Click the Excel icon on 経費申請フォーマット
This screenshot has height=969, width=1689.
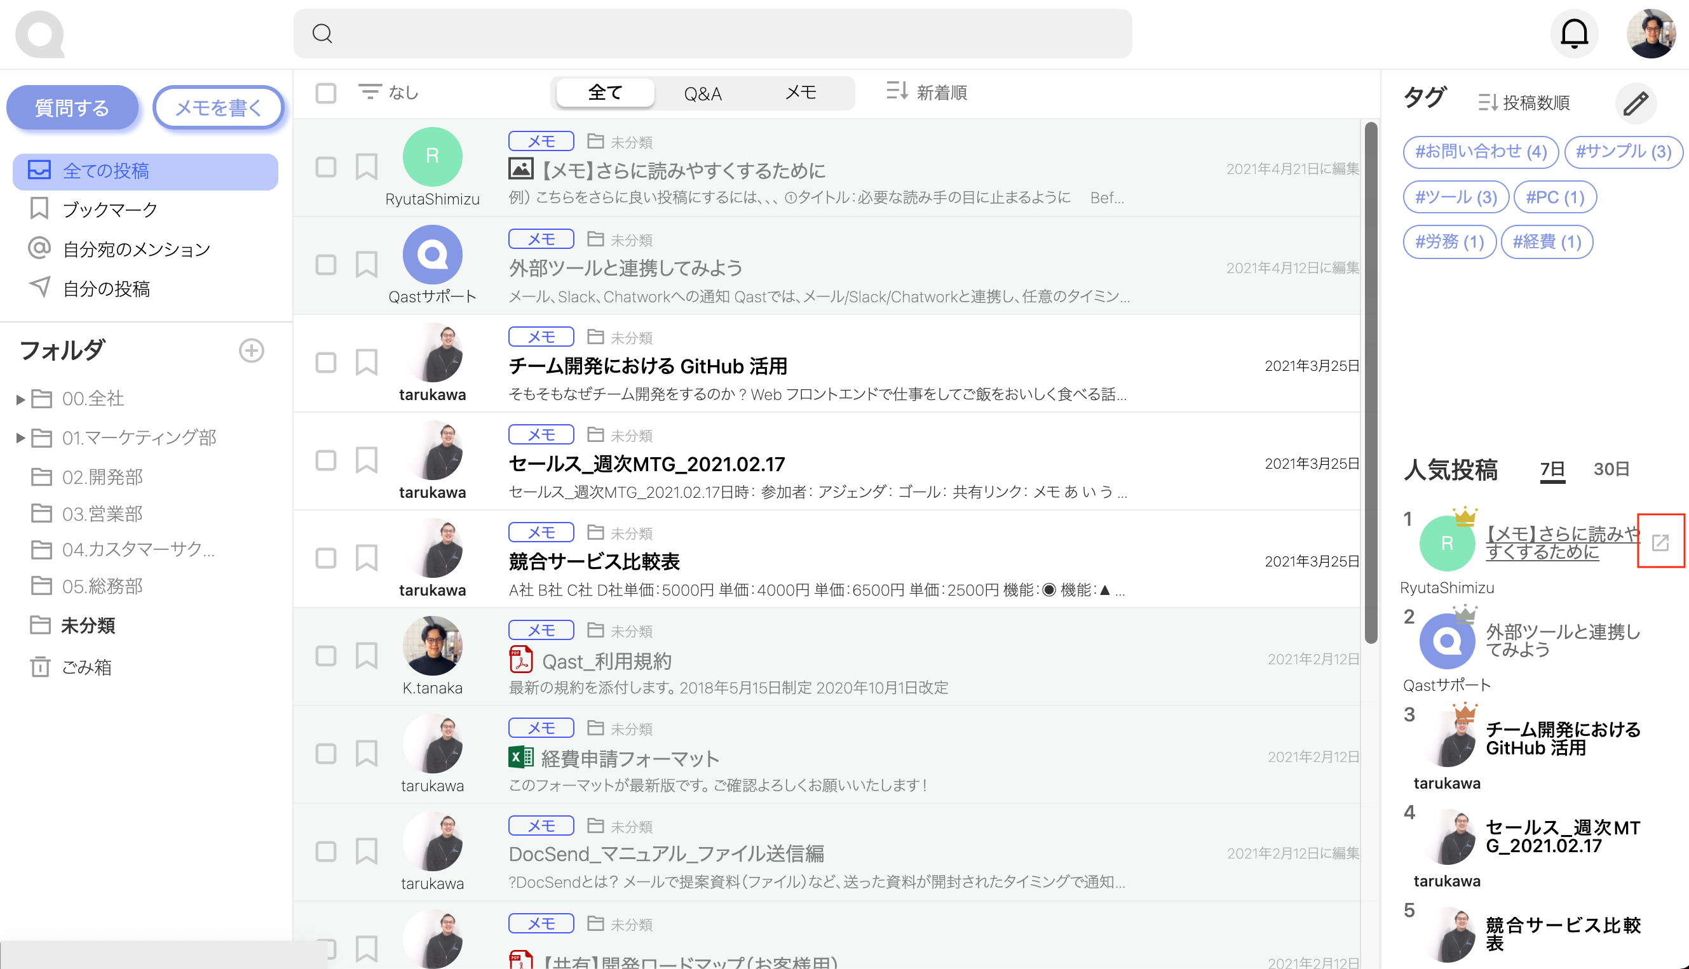pyautogui.click(x=521, y=758)
